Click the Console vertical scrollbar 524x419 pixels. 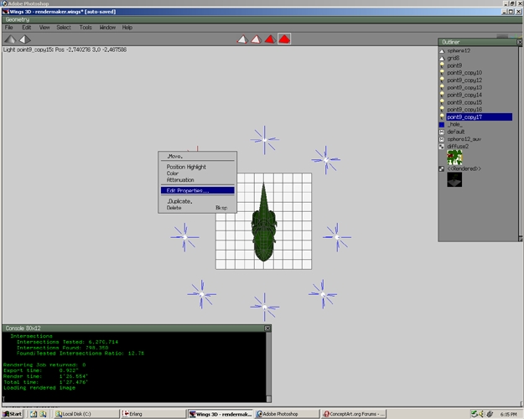click(268, 367)
